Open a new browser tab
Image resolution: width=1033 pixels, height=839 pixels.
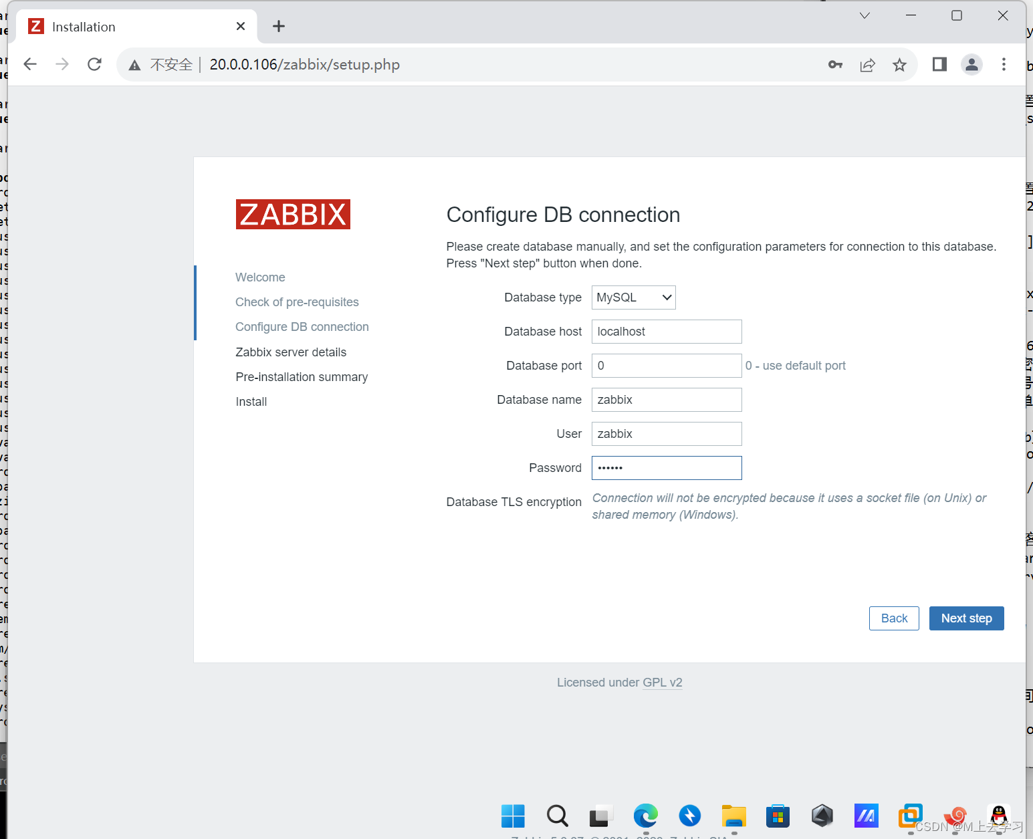coord(279,26)
